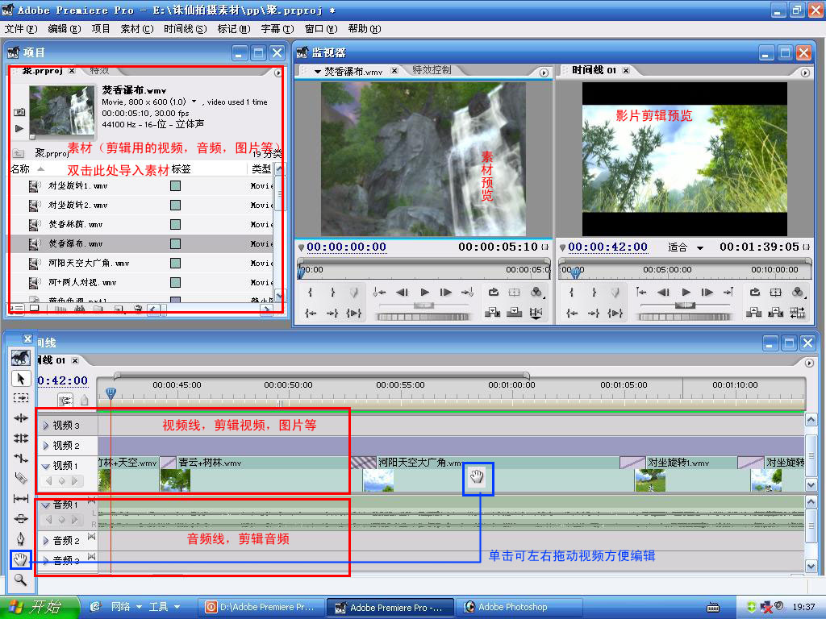Click Extract button in program monitor
Viewport: 826px width, 619px height.
click(775, 314)
